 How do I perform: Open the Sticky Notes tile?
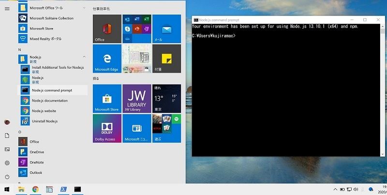[x=166, y=59]
